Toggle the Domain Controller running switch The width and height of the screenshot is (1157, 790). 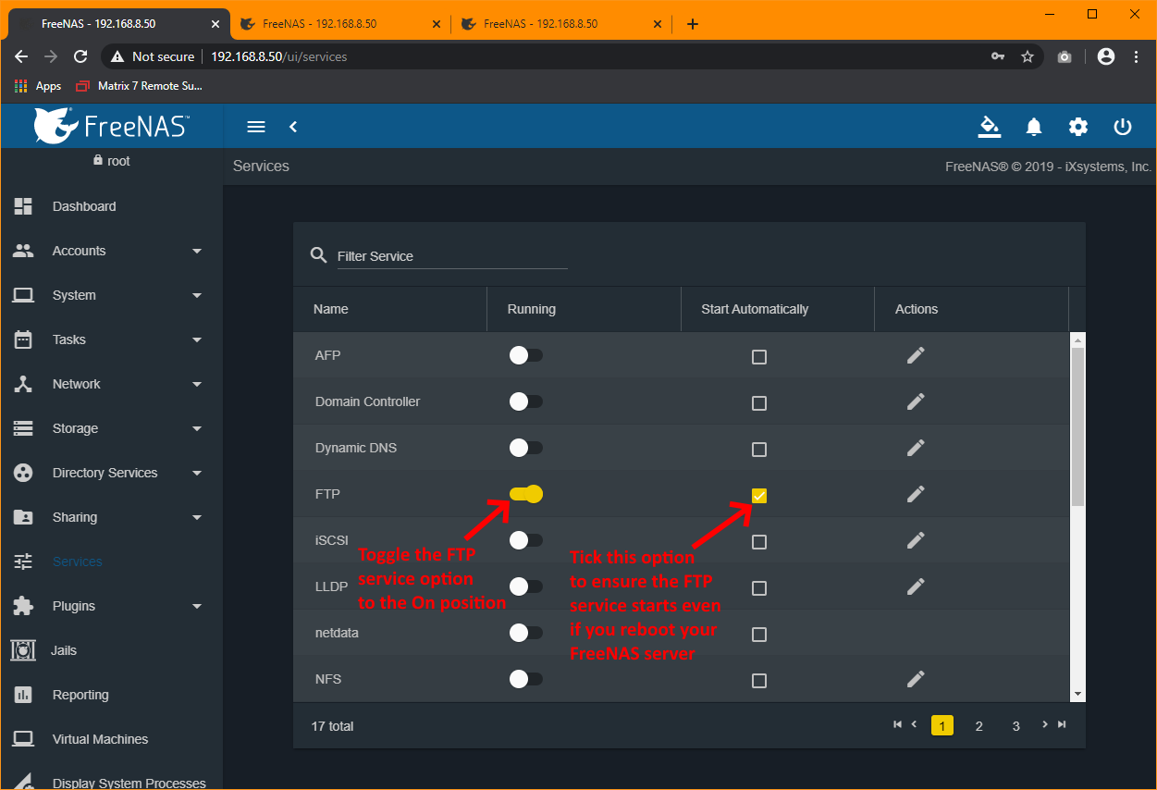(525, 401)
